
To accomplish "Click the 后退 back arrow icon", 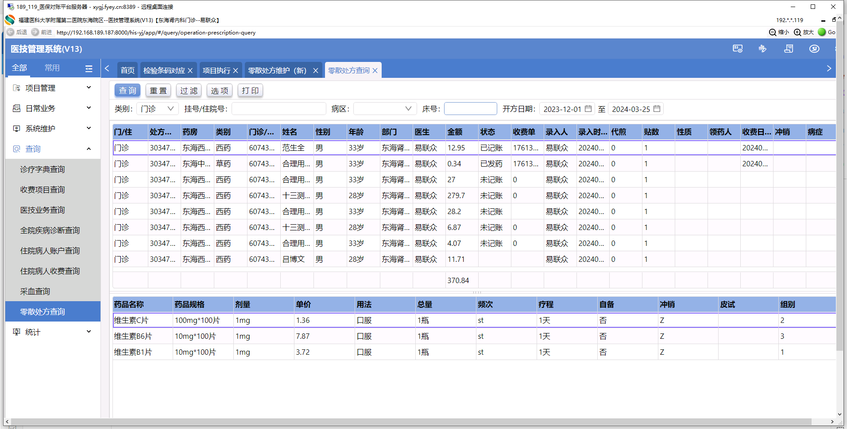I will (11, 32).
